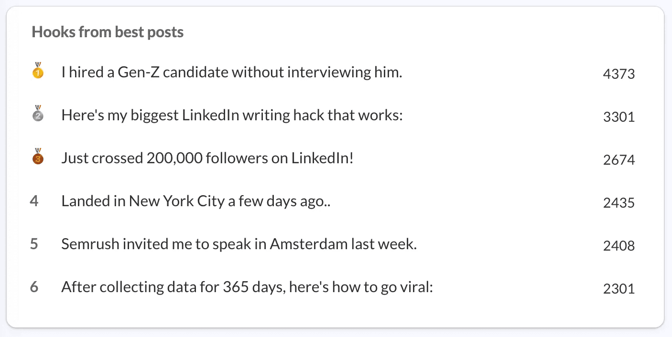
Task: Open the New York City post hook
Action: pos(196,201)
